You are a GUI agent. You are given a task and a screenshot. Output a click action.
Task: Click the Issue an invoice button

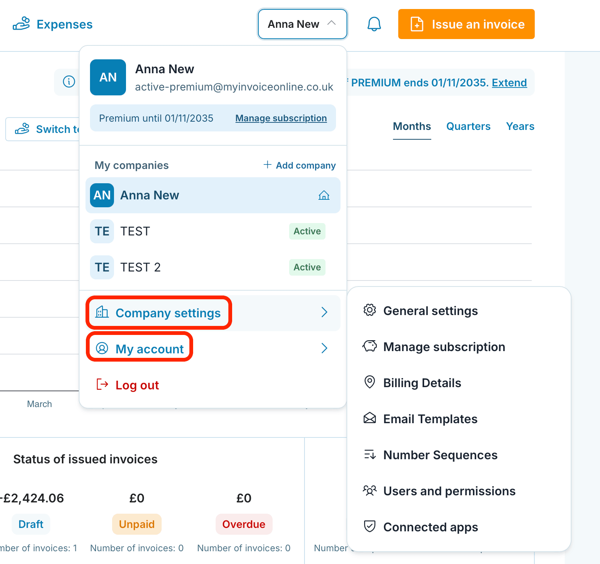(x=466, y=24)
